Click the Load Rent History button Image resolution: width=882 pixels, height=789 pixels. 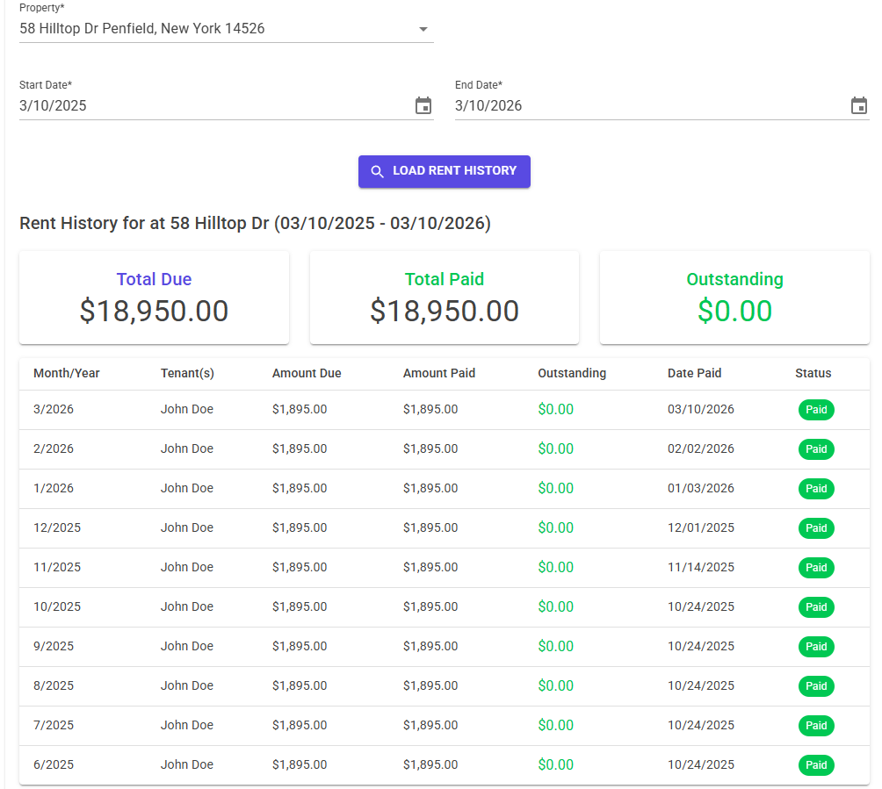444,171
